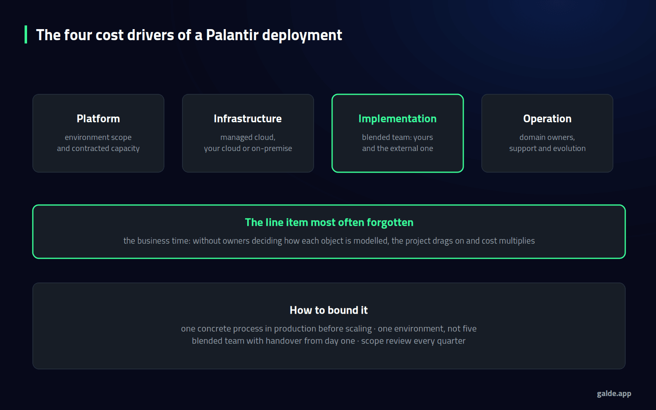The image size is (656, 410).
Task: Click "domain owners, support and evolution" text
Action: tap(547, 143)
